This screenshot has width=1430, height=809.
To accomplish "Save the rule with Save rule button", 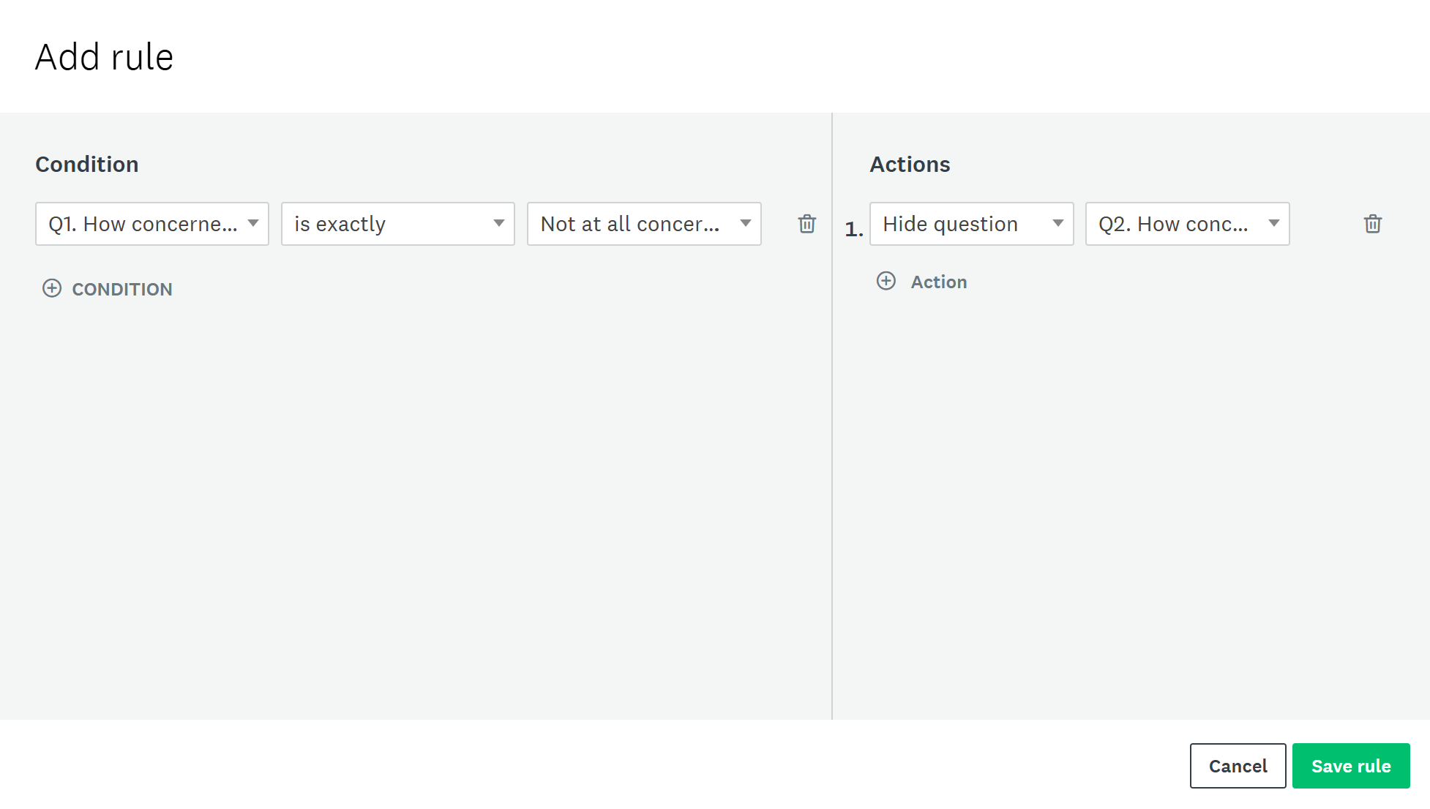I will [x=1350, y=766].
